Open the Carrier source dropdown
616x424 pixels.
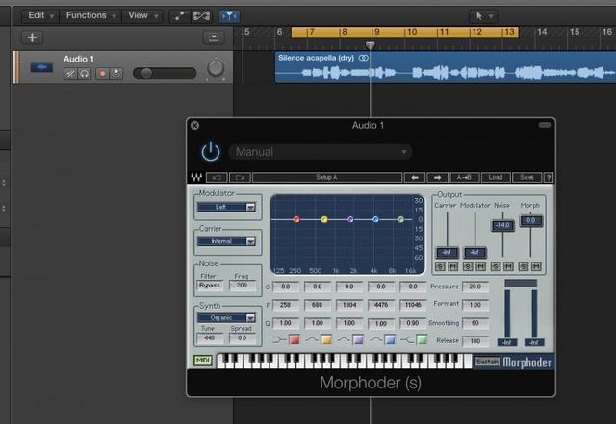point(226,241)
